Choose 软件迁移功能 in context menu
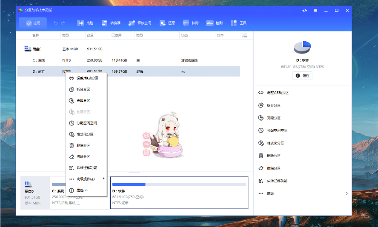Image resolution: width=378 pixels, height=227 pixels. [x=86, y=168]
